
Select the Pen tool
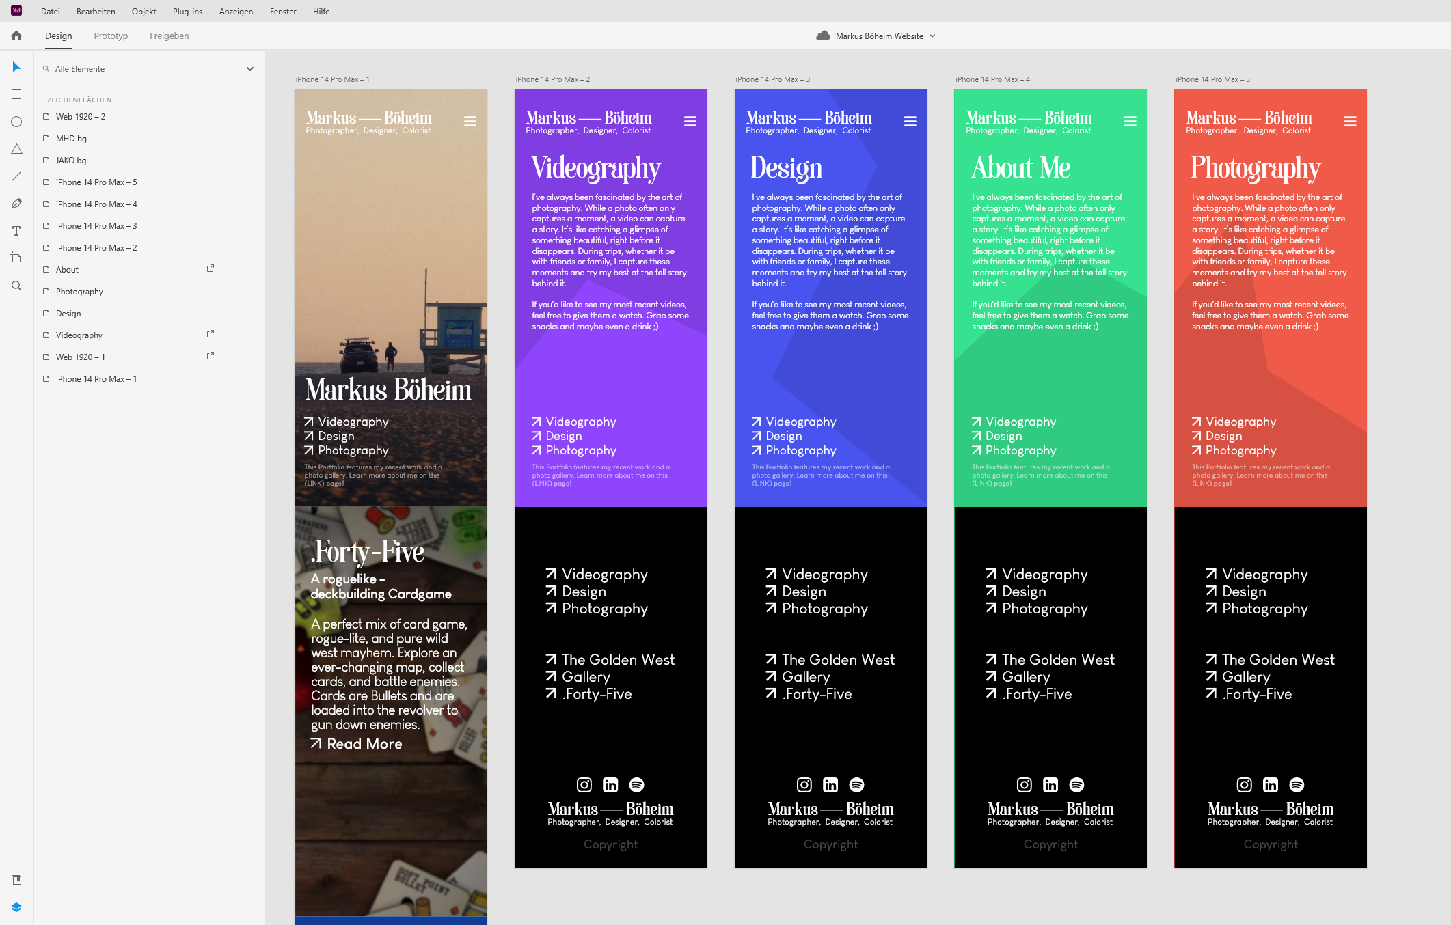[x=16, y=204]
